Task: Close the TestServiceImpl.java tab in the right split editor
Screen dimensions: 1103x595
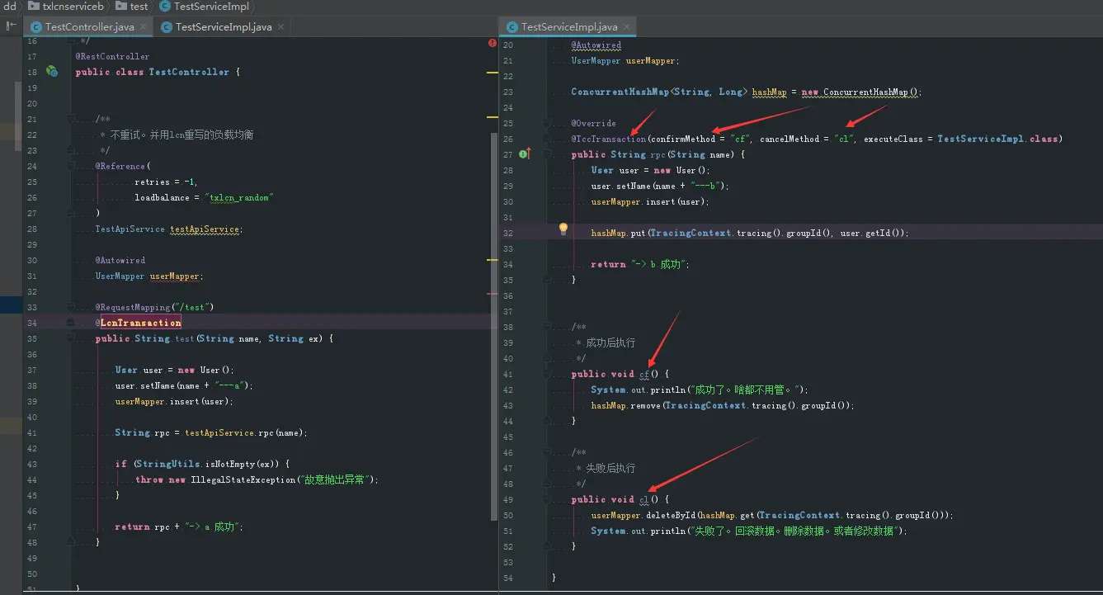Action: [x=626, y=27]
